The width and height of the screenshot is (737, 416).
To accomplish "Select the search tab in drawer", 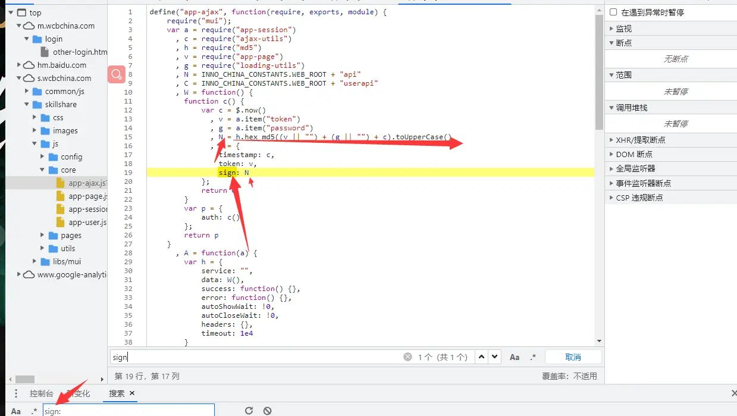I will pyautogui.click(x=117, y=393).
